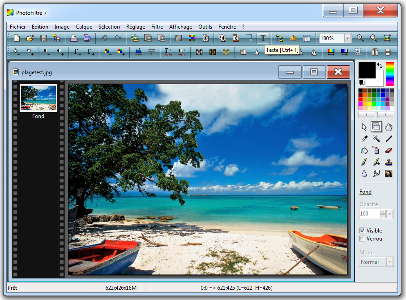Viewport: 406px width, 300px height.
Task: Open the Réglage menu
Action: point(136,27)
